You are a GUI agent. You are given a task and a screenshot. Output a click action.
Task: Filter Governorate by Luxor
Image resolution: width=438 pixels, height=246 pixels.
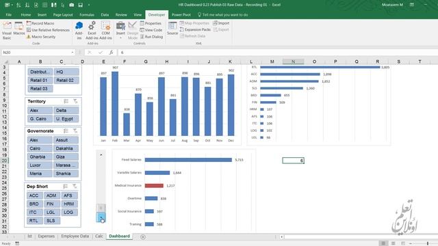40,165
